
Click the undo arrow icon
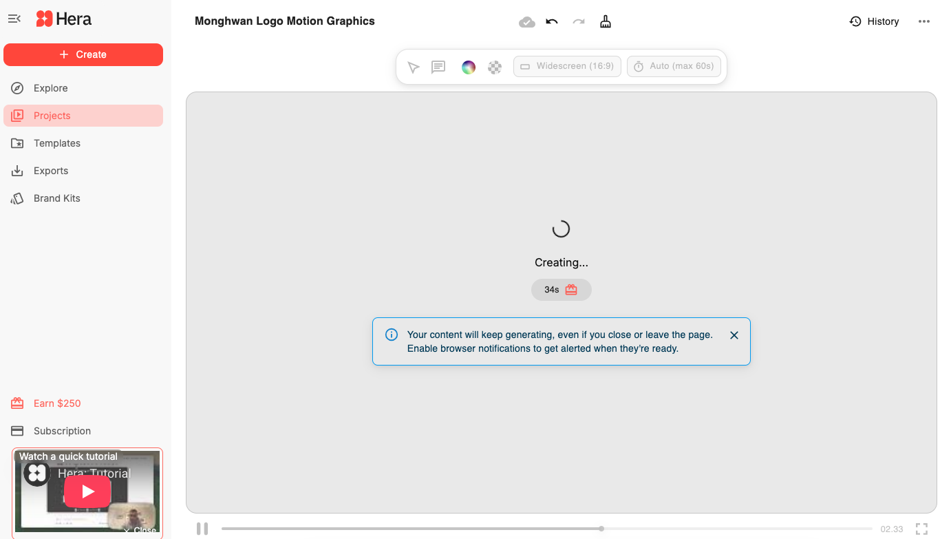552,21
